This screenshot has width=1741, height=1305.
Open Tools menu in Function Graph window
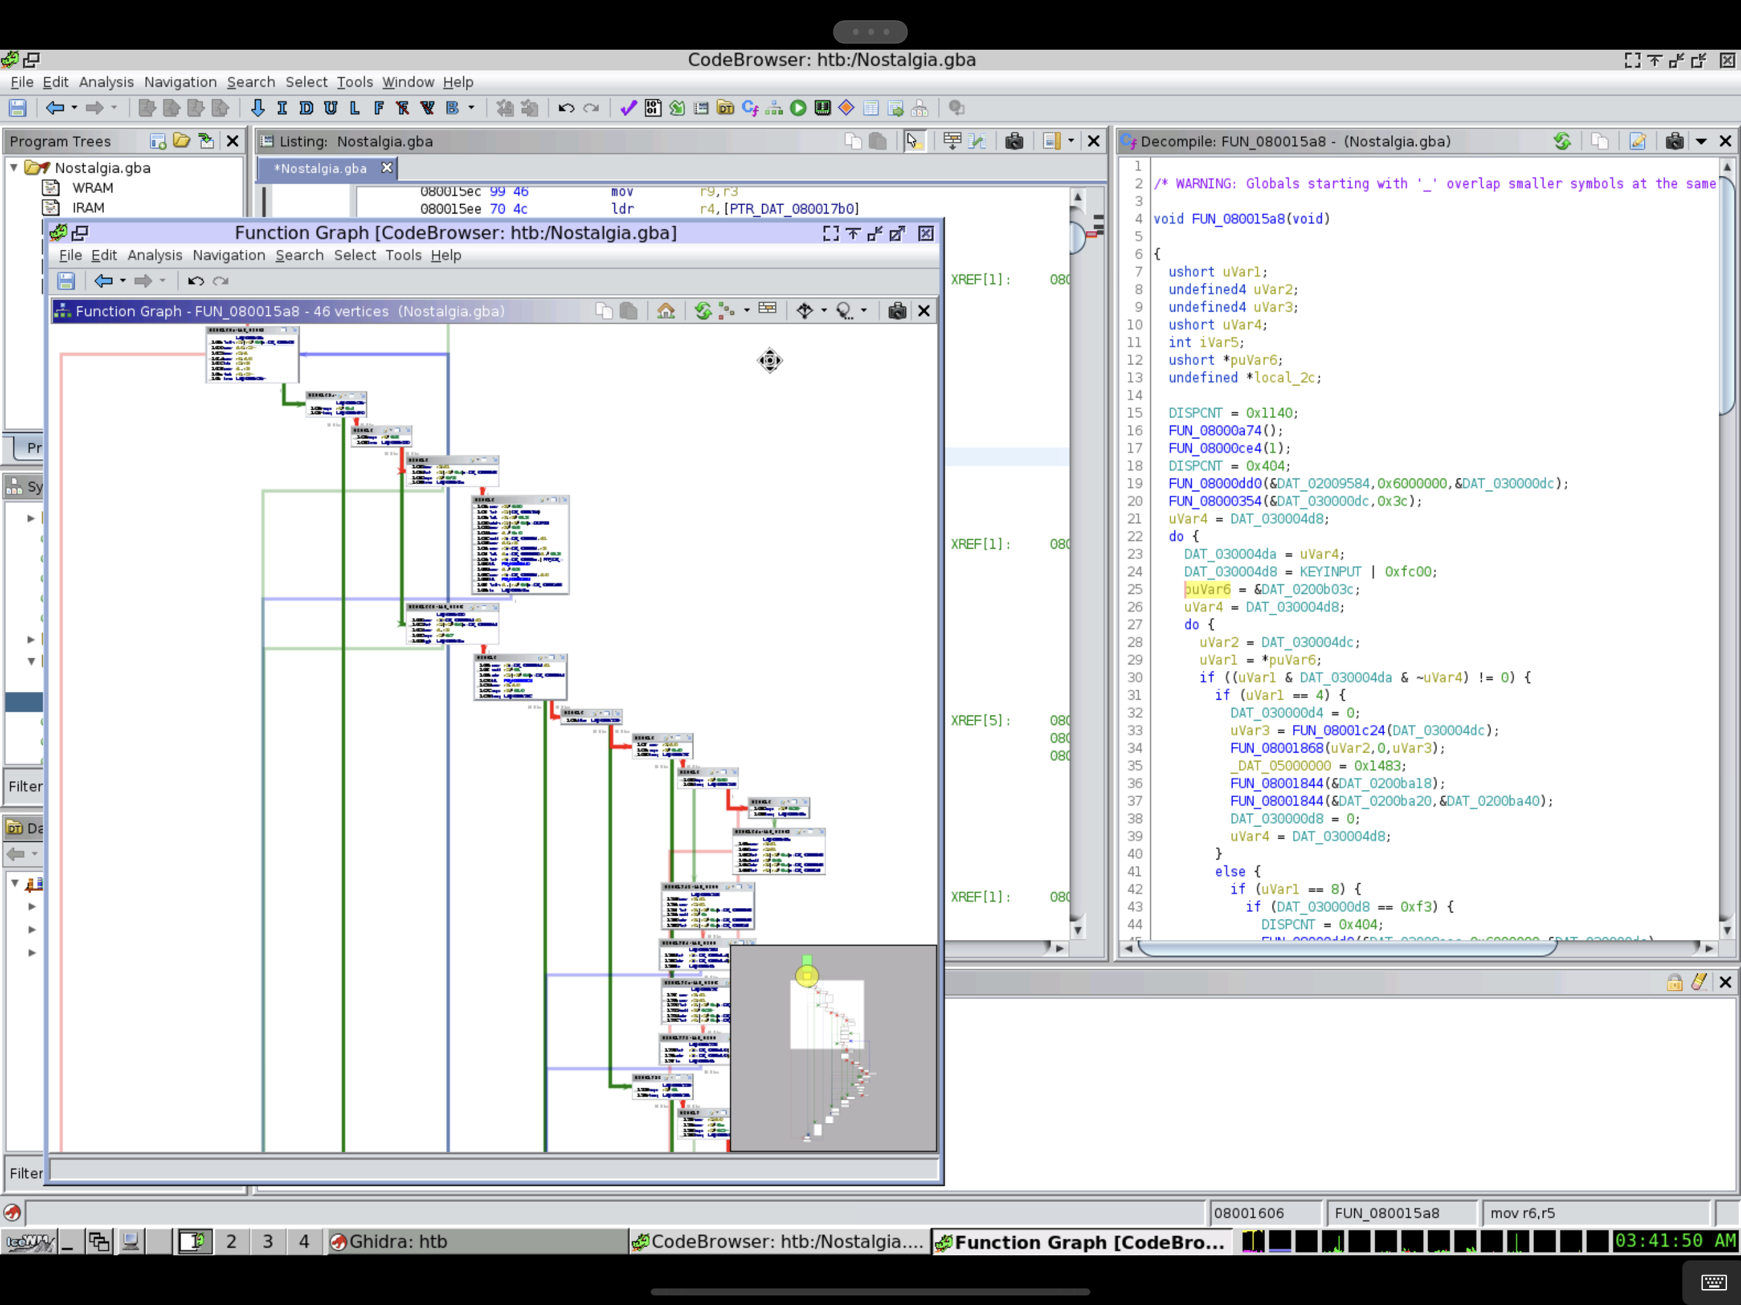(x=403, y=255)
